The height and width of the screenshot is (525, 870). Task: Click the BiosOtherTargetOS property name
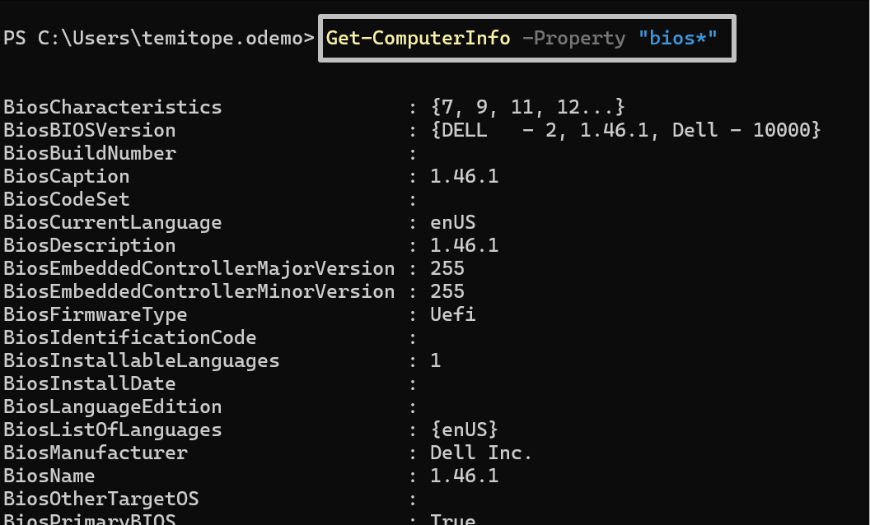point(101,499)
